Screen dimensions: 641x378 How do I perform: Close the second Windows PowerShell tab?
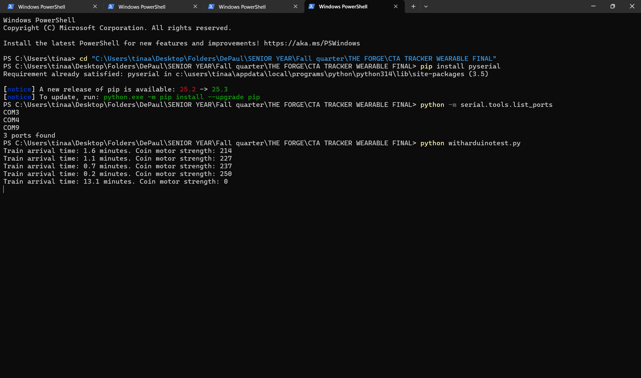tap(195, 6)
